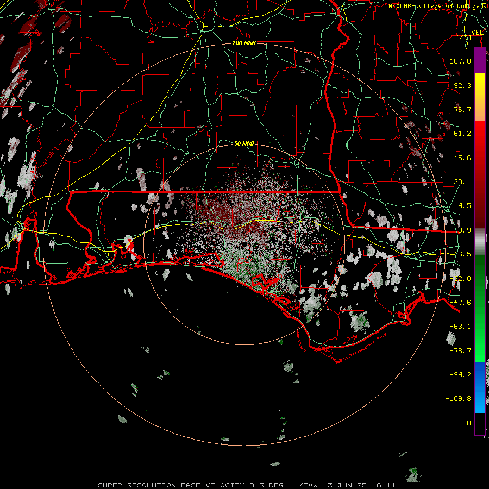Click the 45.6 velocity scale value

point(462,158)
